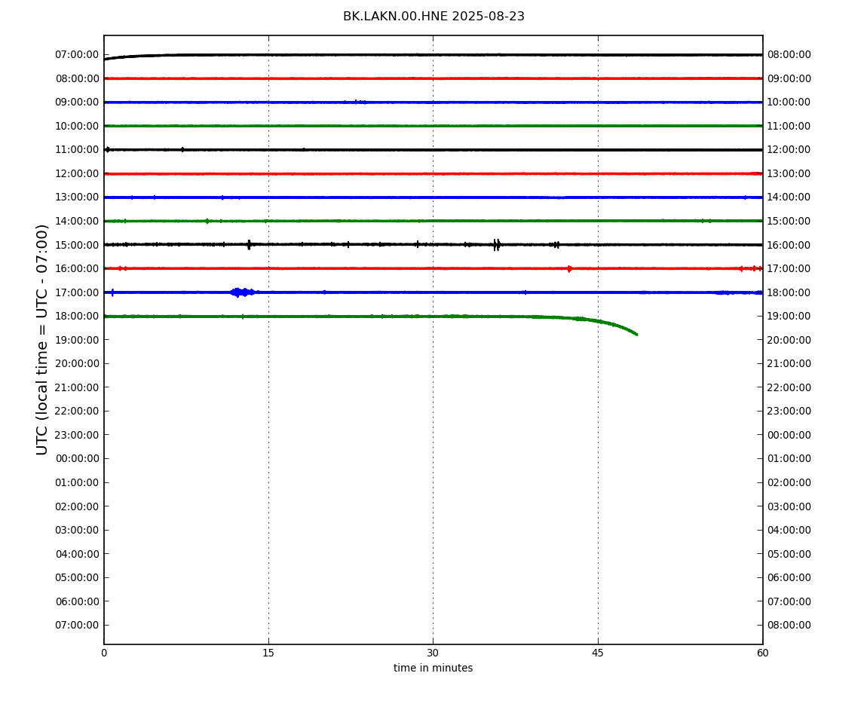Viewport: 867px width, 716px height.
Task: Click left-axis label 18:00:00
Action: 78,317
